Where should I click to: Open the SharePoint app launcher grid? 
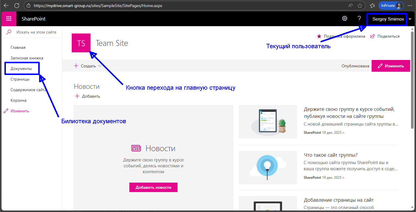(9, 19)
